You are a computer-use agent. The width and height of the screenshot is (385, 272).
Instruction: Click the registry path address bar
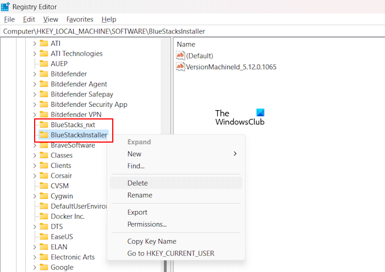click(193, 31)
